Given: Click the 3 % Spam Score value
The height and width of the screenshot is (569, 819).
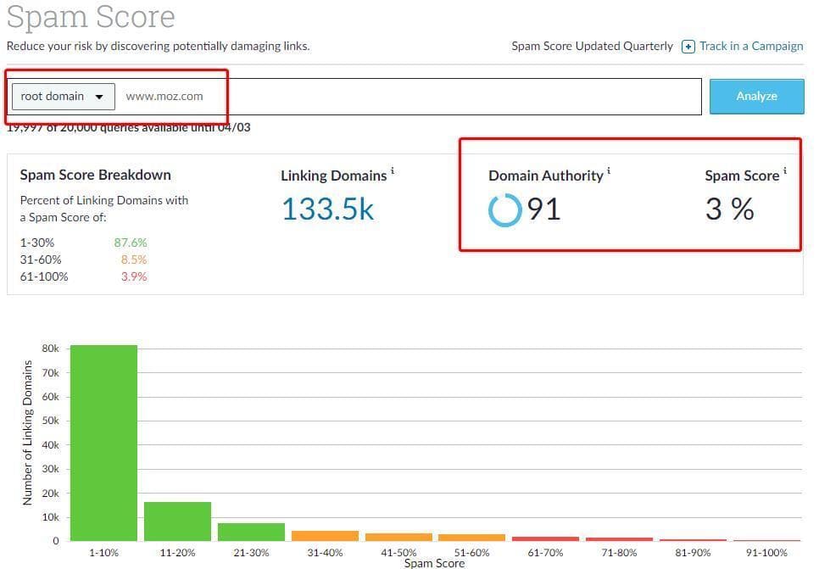Looking at the screenshot, I should (729, 209).
